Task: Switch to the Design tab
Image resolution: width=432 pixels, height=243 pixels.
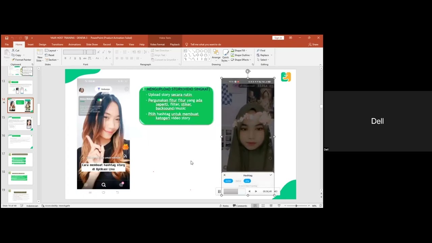Action: [x=43, y=44]
